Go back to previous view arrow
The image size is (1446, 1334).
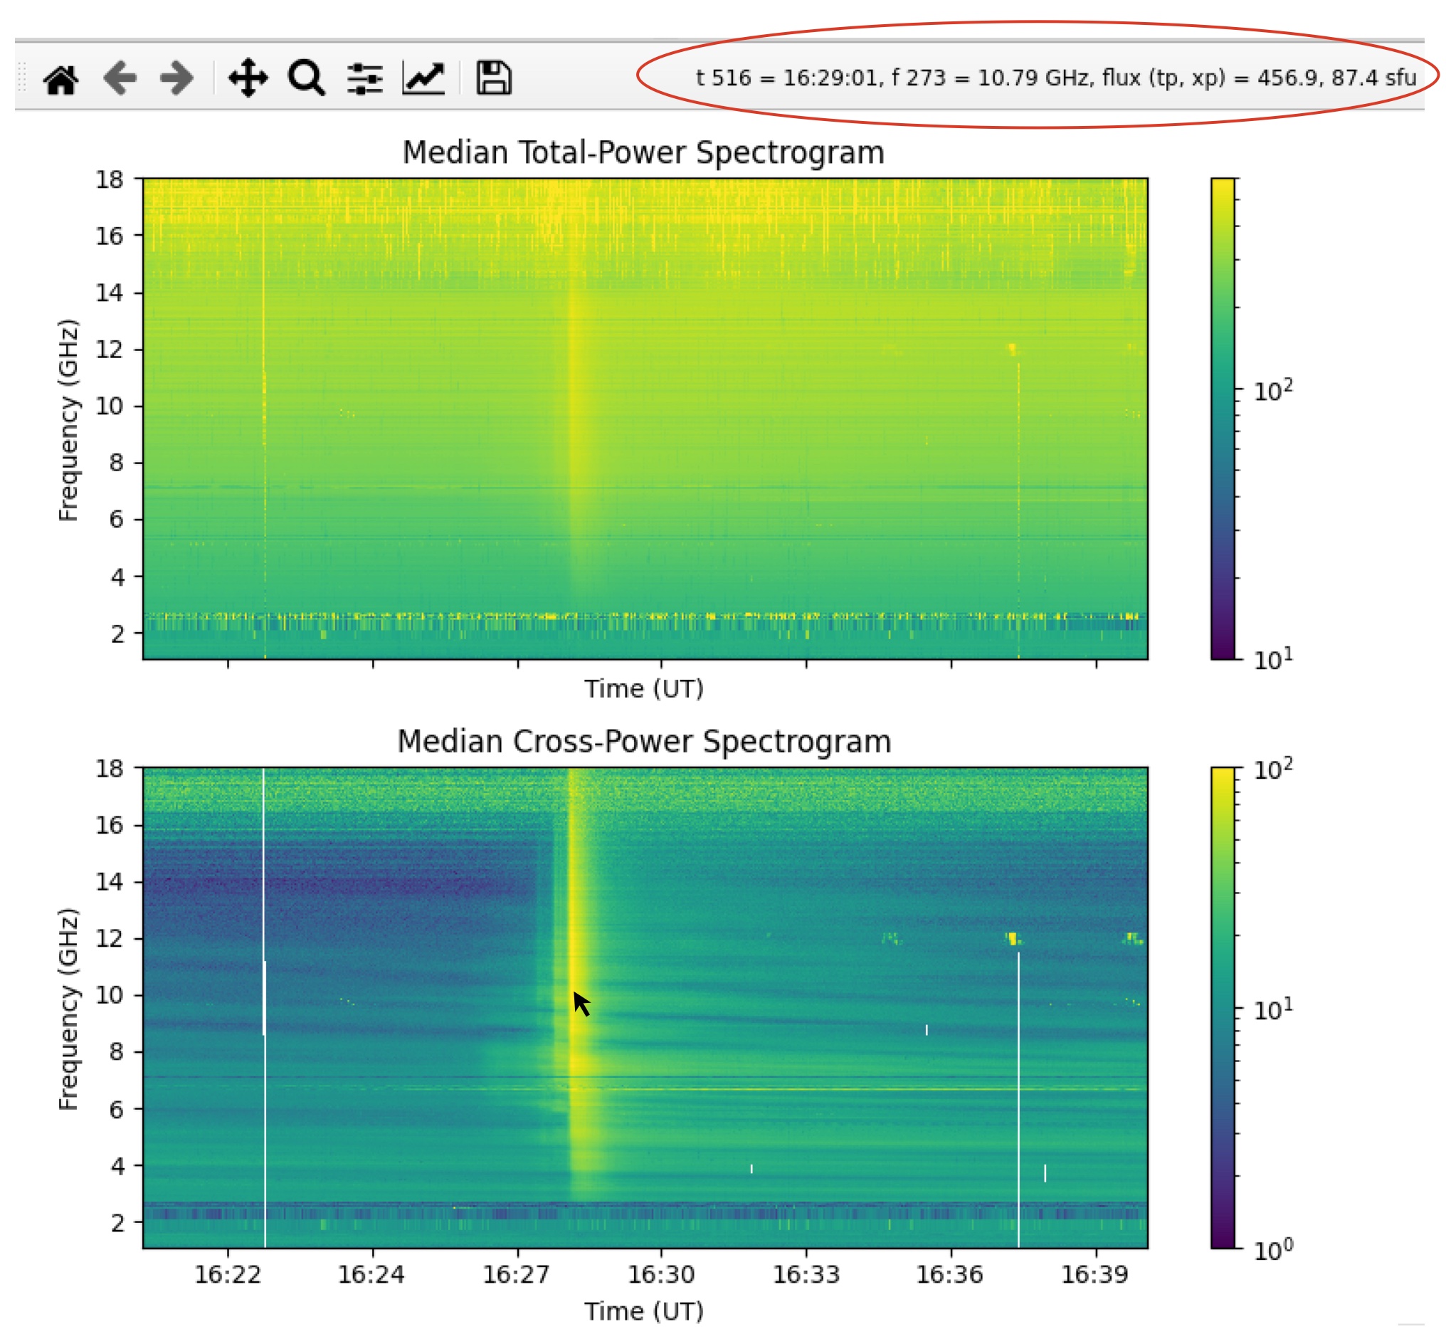tap(120, 78)
